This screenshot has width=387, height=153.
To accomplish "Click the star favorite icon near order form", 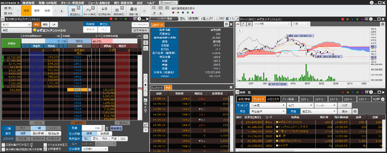I will click(146, 130).
